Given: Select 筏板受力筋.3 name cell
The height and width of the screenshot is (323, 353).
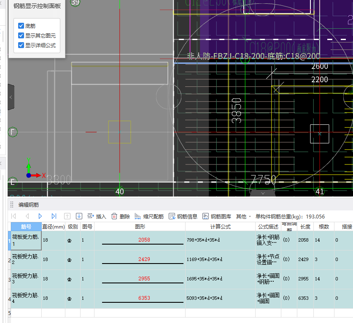Looking at the screenshot, I should 26,279.
